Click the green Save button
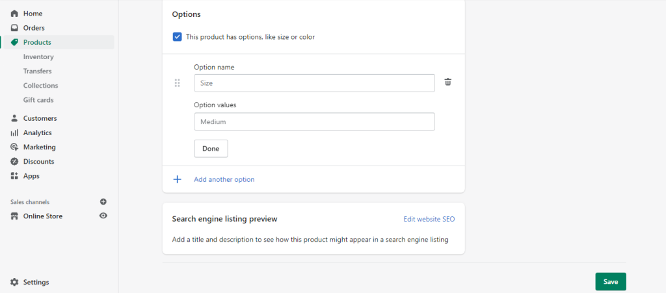Screen dimensions: 666x293 click(x=611, y=281)
